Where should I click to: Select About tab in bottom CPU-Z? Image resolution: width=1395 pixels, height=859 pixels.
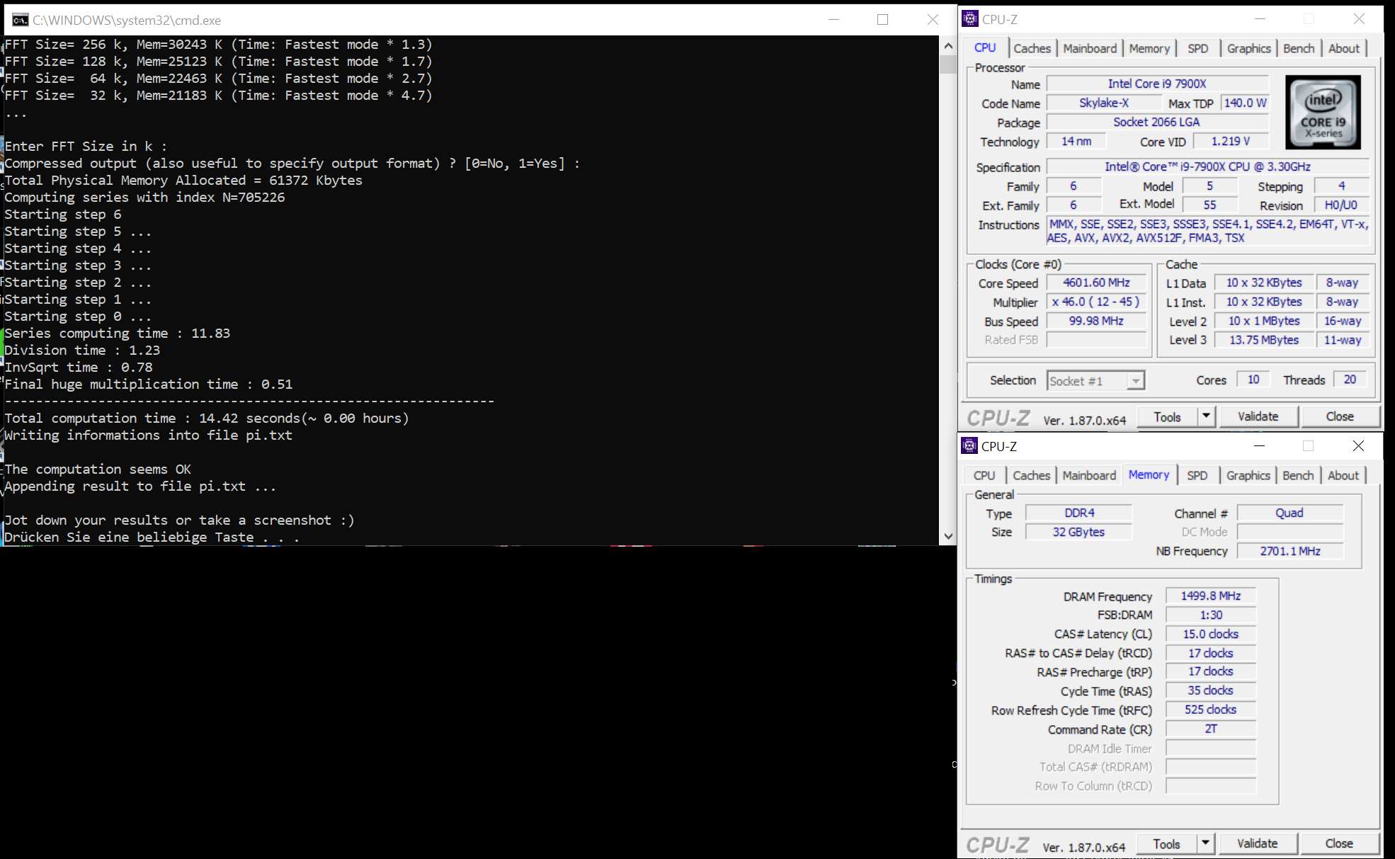[x=1343, y=475]
